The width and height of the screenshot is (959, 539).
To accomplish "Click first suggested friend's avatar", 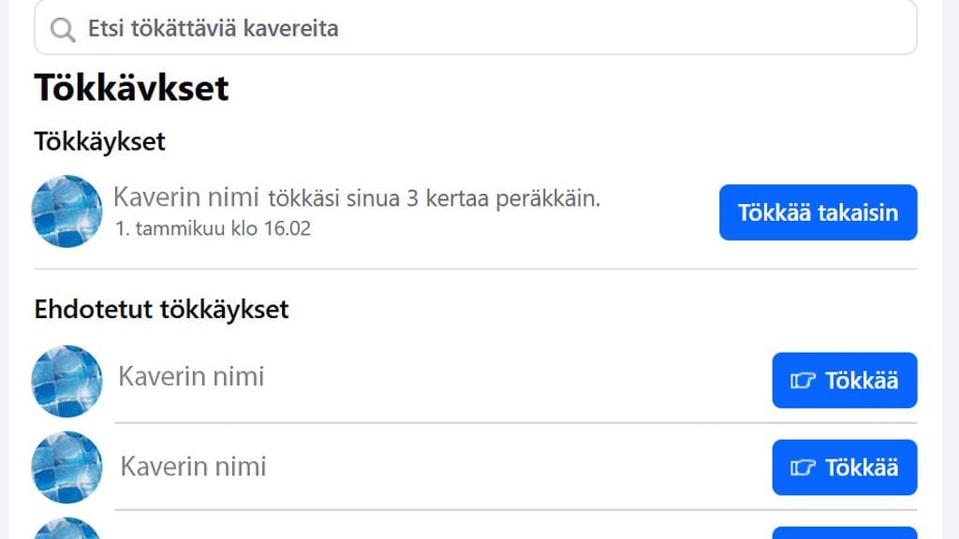I will tap(66, 379).
